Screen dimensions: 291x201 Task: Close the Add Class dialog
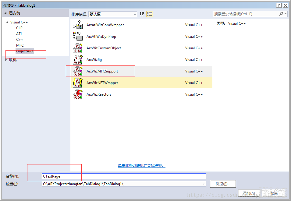tap(285, 5)
